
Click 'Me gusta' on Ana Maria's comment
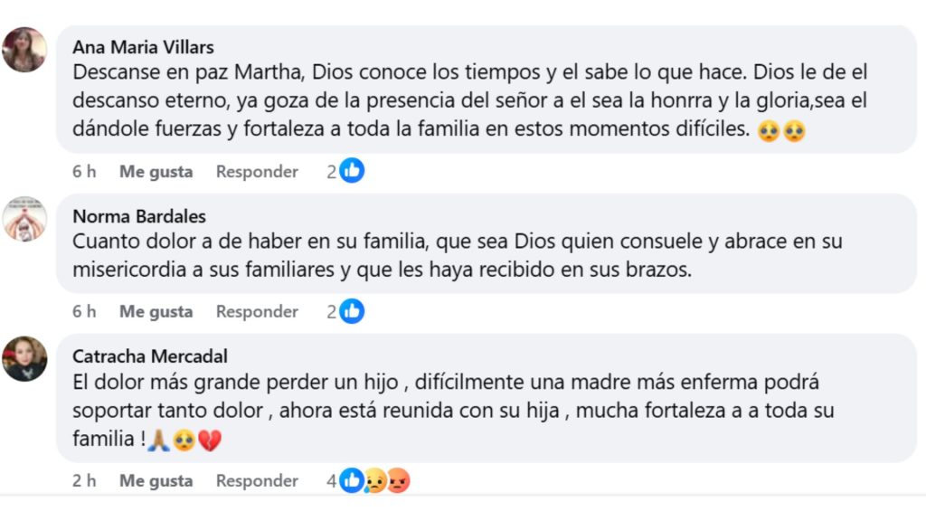pyautogui.click(x=155, y=171)
